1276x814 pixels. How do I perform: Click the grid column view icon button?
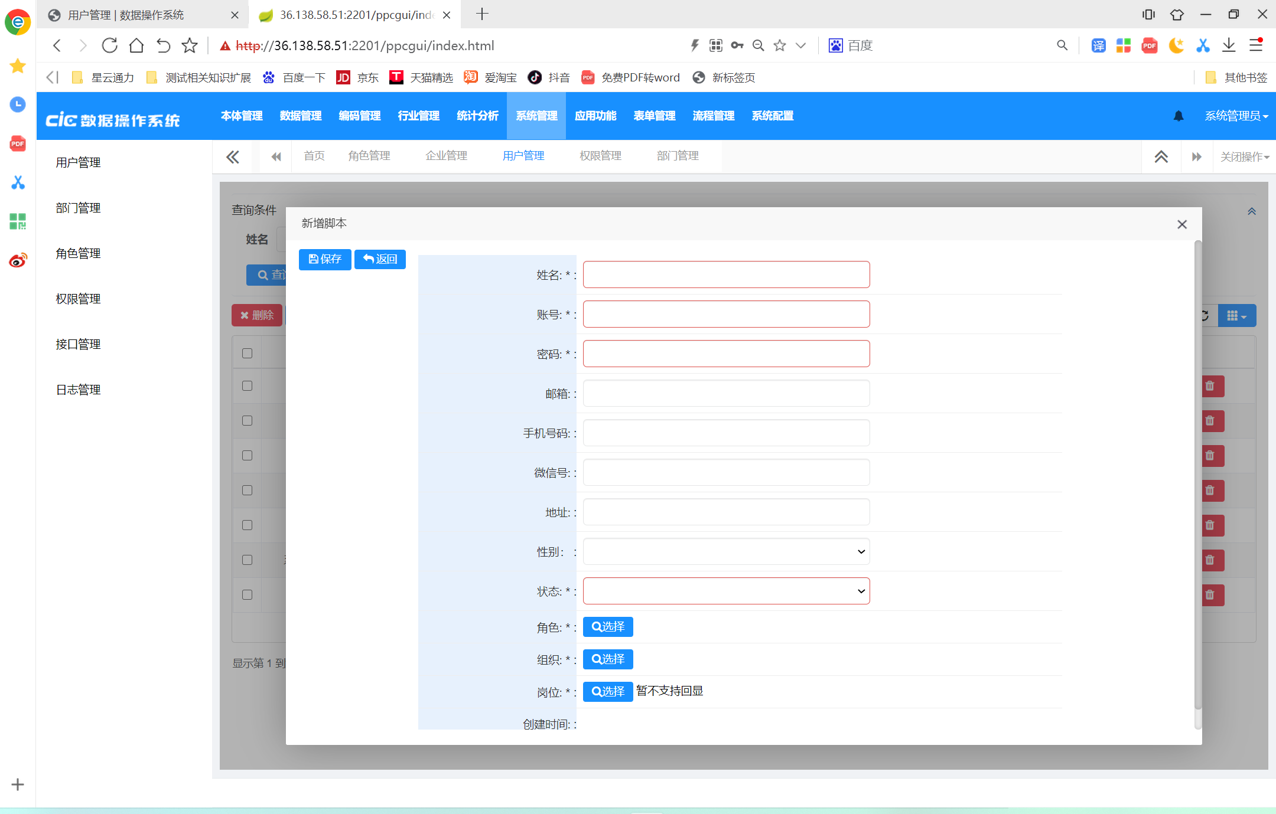(1236, 316)
